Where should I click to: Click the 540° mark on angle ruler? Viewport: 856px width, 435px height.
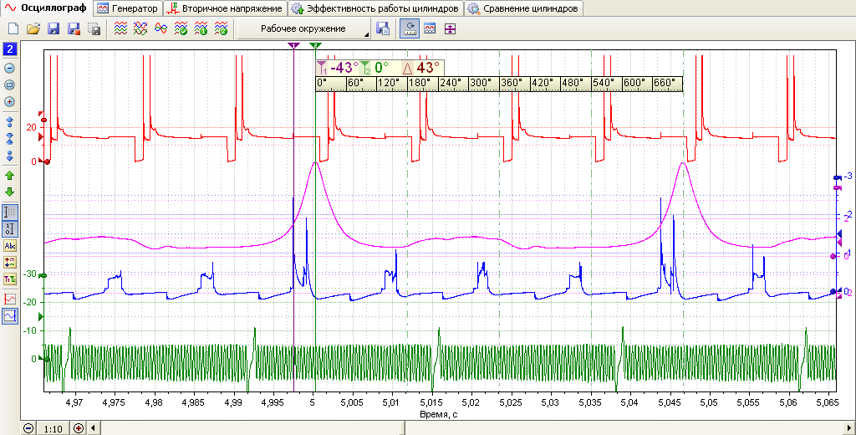coord(604,83)
